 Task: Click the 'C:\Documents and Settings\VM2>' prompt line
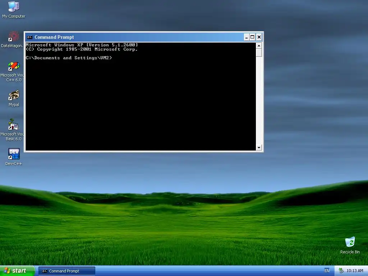coord(69,58)
